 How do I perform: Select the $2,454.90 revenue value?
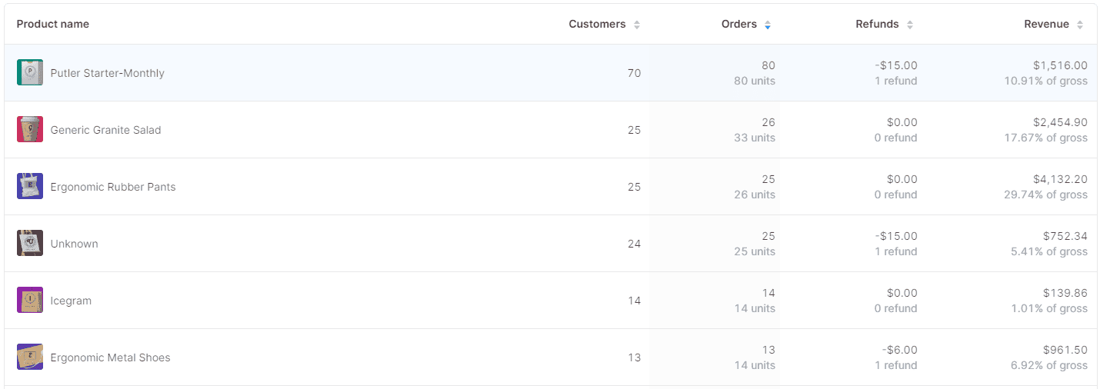pos(1060,122)
